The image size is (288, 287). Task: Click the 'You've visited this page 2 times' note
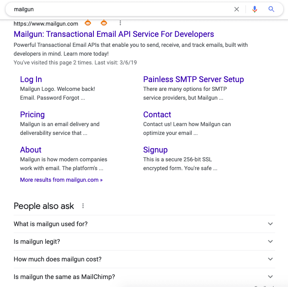point(75,62)
